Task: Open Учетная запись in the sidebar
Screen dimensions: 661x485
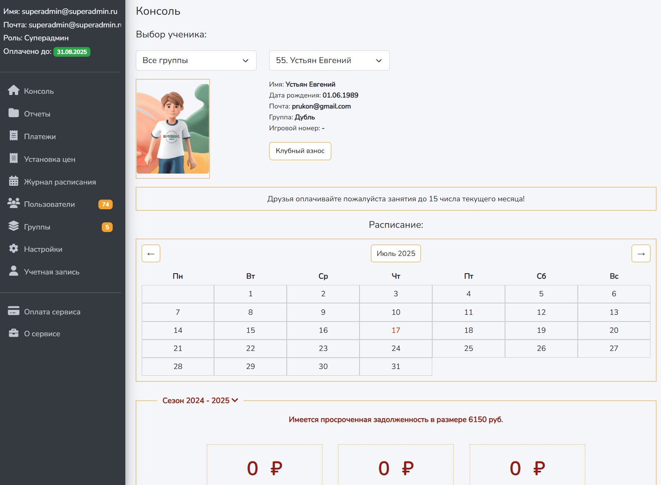Action: (x=51, y=272)
